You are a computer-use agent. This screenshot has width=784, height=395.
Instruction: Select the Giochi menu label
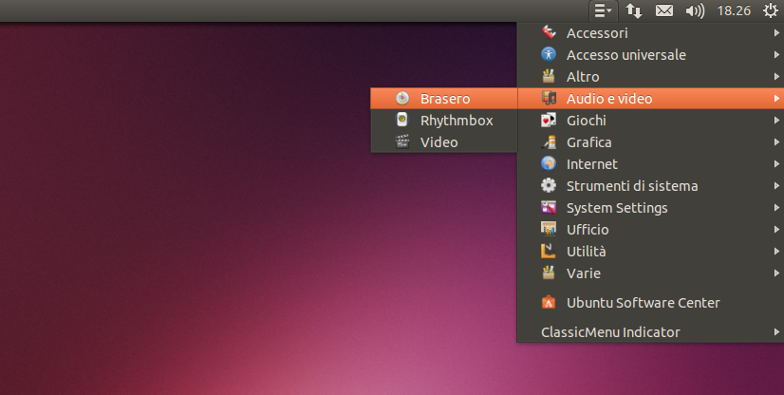pos(586,121)
